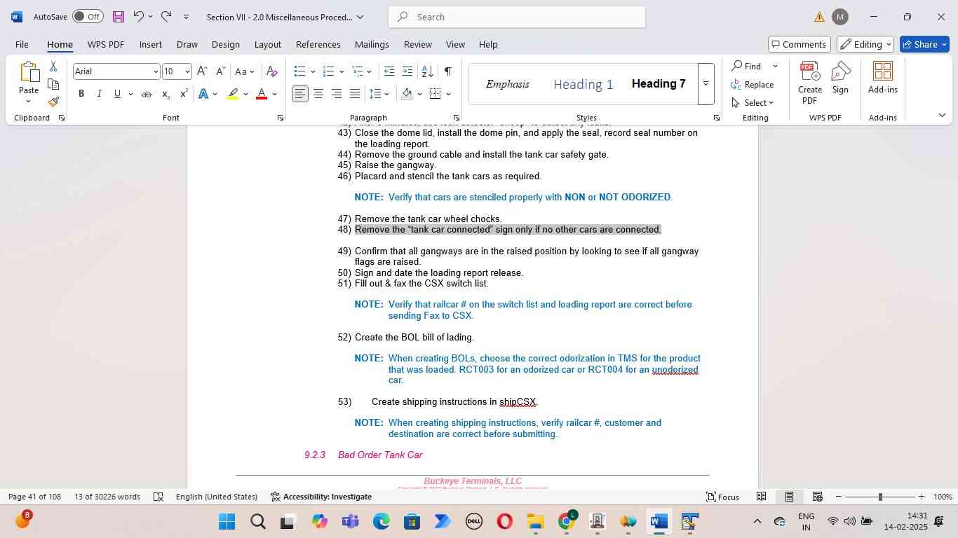This screenshot has width=958, height=538.
Task: Apply red font color
Action: click(262, 94)
